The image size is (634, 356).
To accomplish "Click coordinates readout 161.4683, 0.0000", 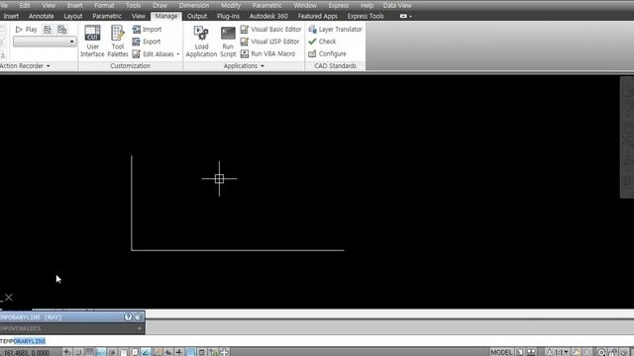I will [x=27, y=352].
